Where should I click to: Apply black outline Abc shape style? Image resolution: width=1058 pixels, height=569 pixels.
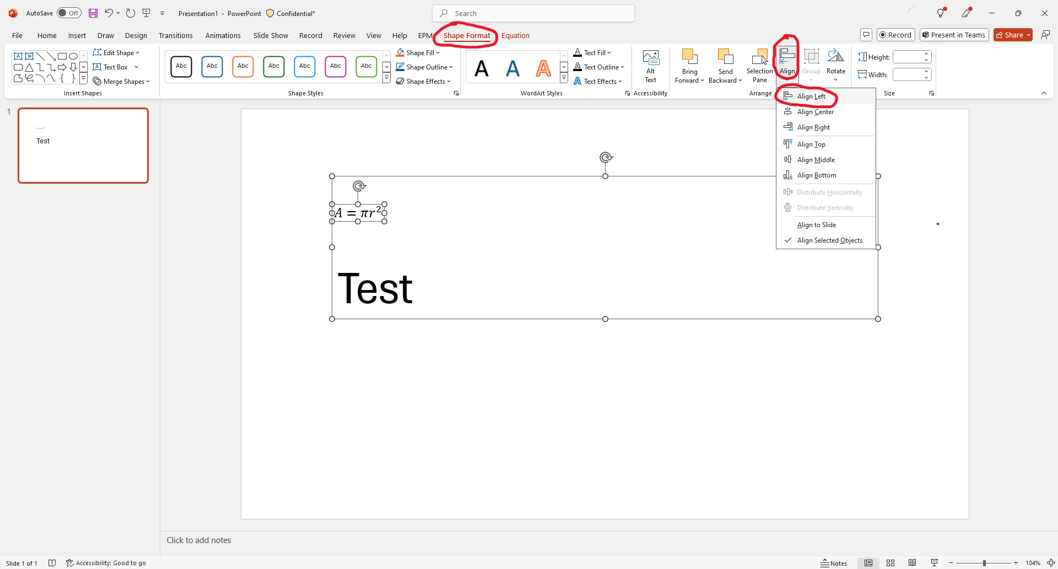click(181, 66)
